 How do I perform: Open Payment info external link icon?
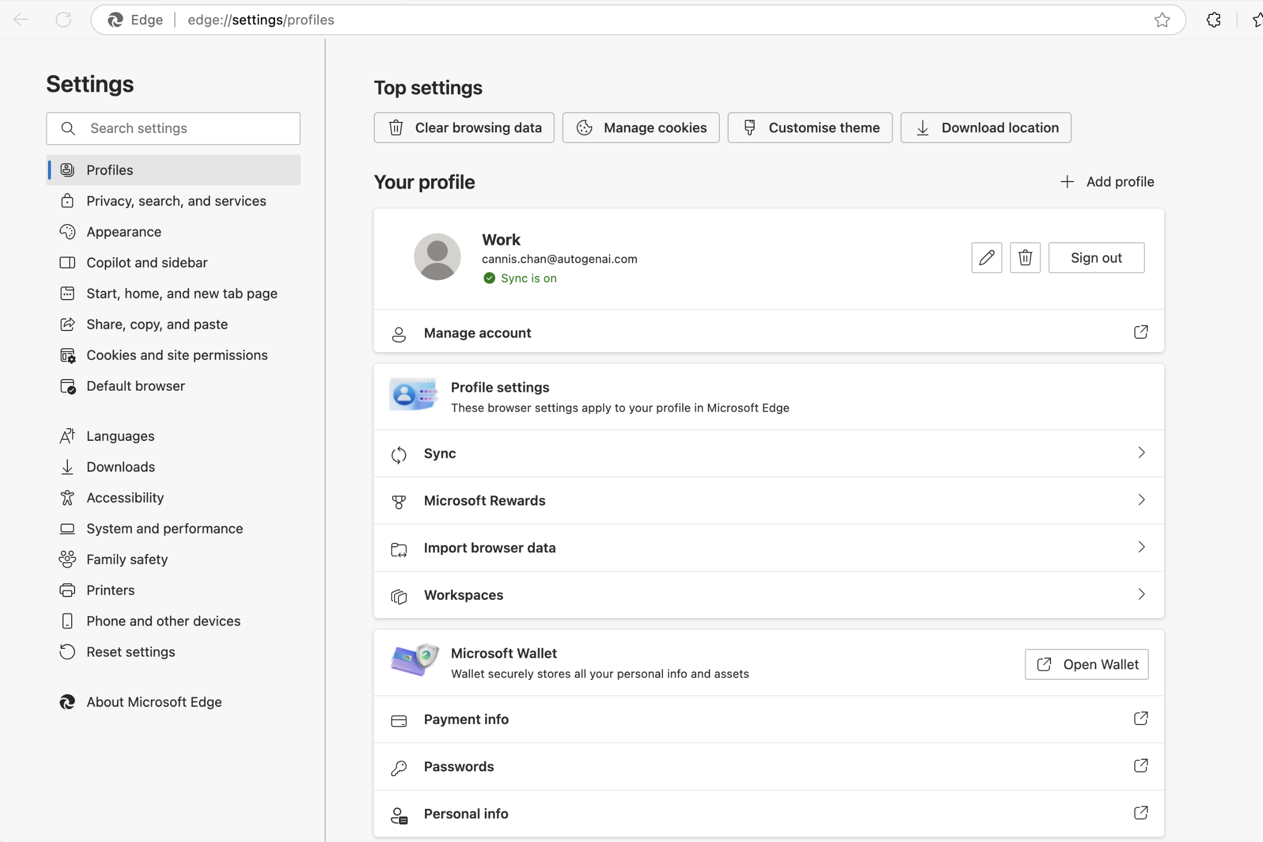pos(1141,718)
